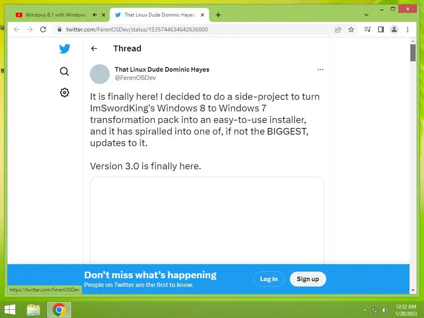
Task: Click 'Don't miss what's happening' banner text
Action: (150, 275)
